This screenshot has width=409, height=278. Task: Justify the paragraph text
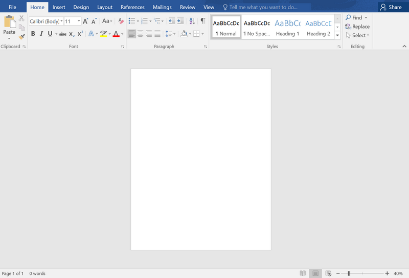(x=157, y=34)
